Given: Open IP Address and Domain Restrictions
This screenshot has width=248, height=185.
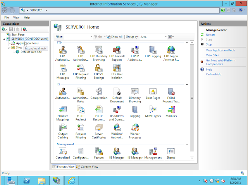Looking at the screenshot, I should (x=117, y=113).
